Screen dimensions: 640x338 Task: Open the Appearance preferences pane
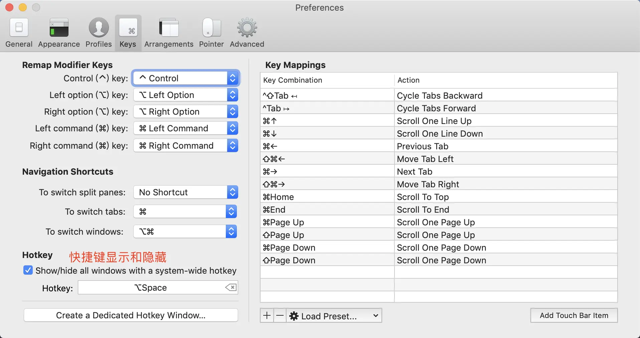click(59, 33)
